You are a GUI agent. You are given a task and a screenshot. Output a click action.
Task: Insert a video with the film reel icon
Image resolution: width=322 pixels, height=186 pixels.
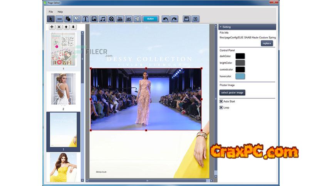pyautogui.click(x=111, y=18)
